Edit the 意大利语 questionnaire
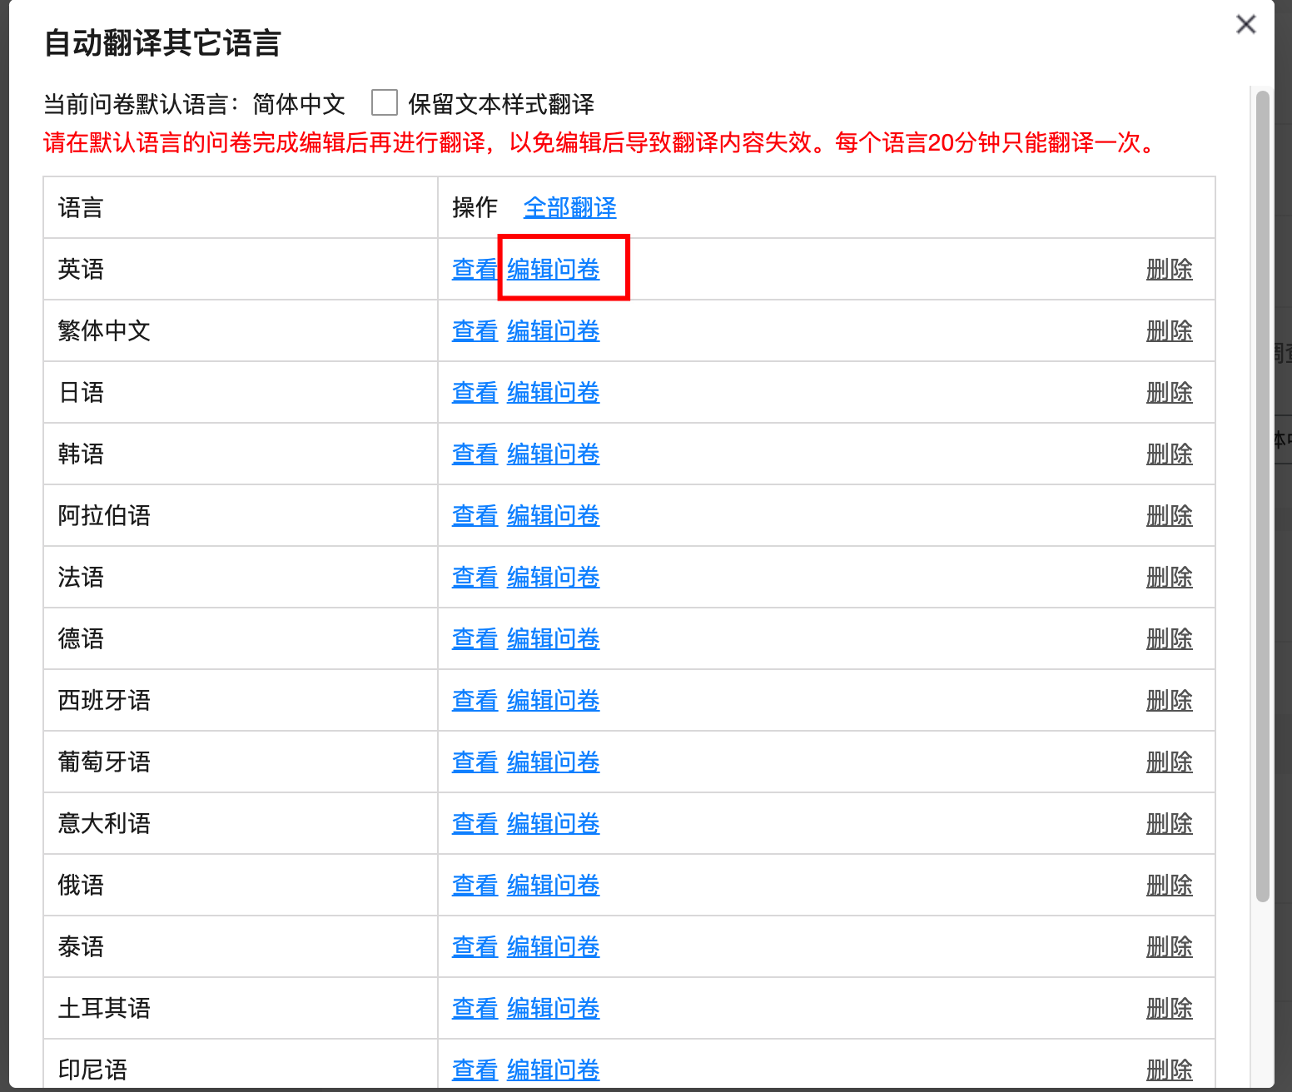1292x1092 pixels. (554, 823)
